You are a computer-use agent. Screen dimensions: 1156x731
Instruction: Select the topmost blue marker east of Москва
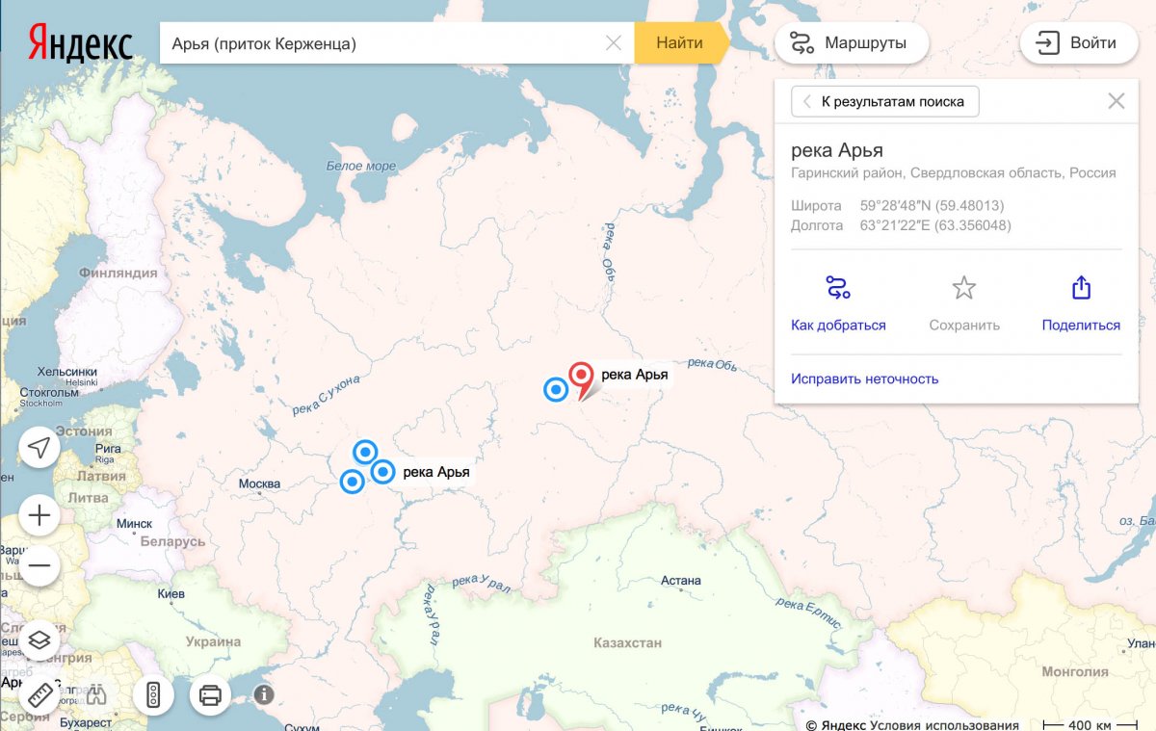click(364, 451)
